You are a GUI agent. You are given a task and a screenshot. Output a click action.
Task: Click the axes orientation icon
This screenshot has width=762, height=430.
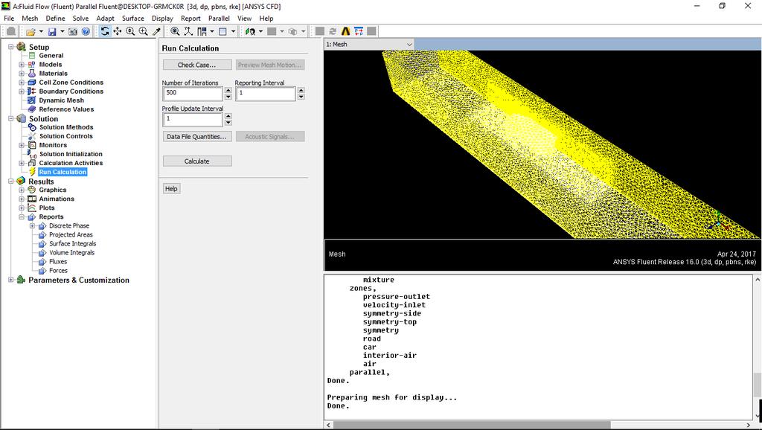[188, 31]
